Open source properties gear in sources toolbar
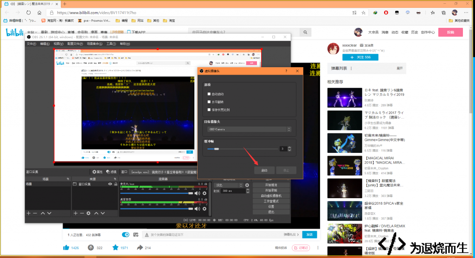The height and width of the screenshot is (258, 475). pyautogui.click(x=89, y=213)
